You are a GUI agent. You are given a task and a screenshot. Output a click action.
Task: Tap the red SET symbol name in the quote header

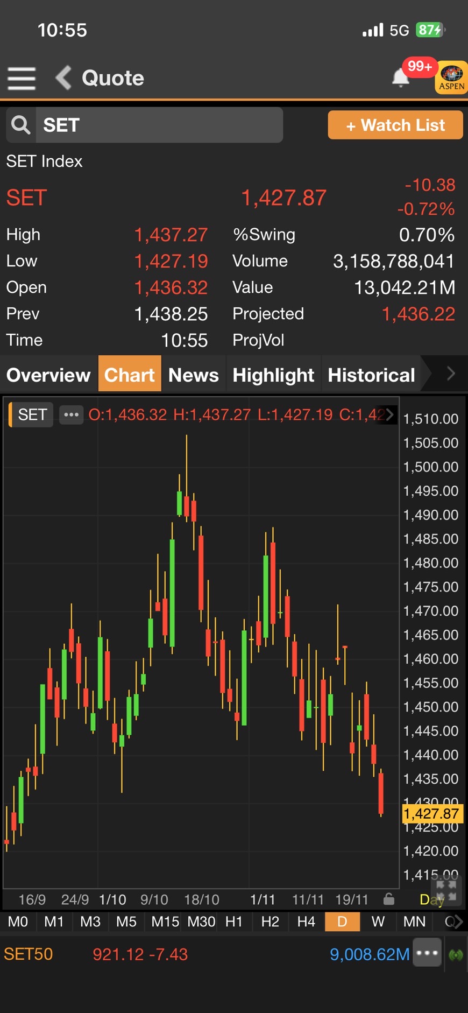click(27, 198)
